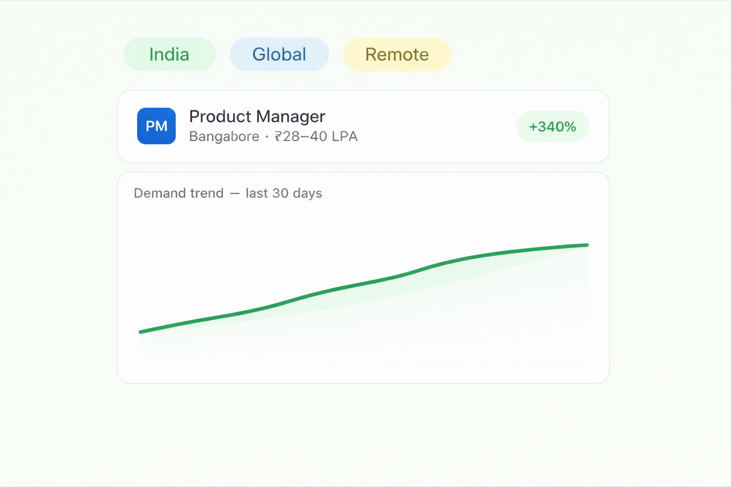This screenshot has height=487, width=731.
Task: Switch to the Global filter chip
Action: click(279, 55)
